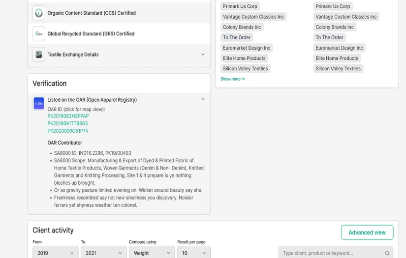Focus the client, product or keyword search field
406x258 pixels.
336,253
